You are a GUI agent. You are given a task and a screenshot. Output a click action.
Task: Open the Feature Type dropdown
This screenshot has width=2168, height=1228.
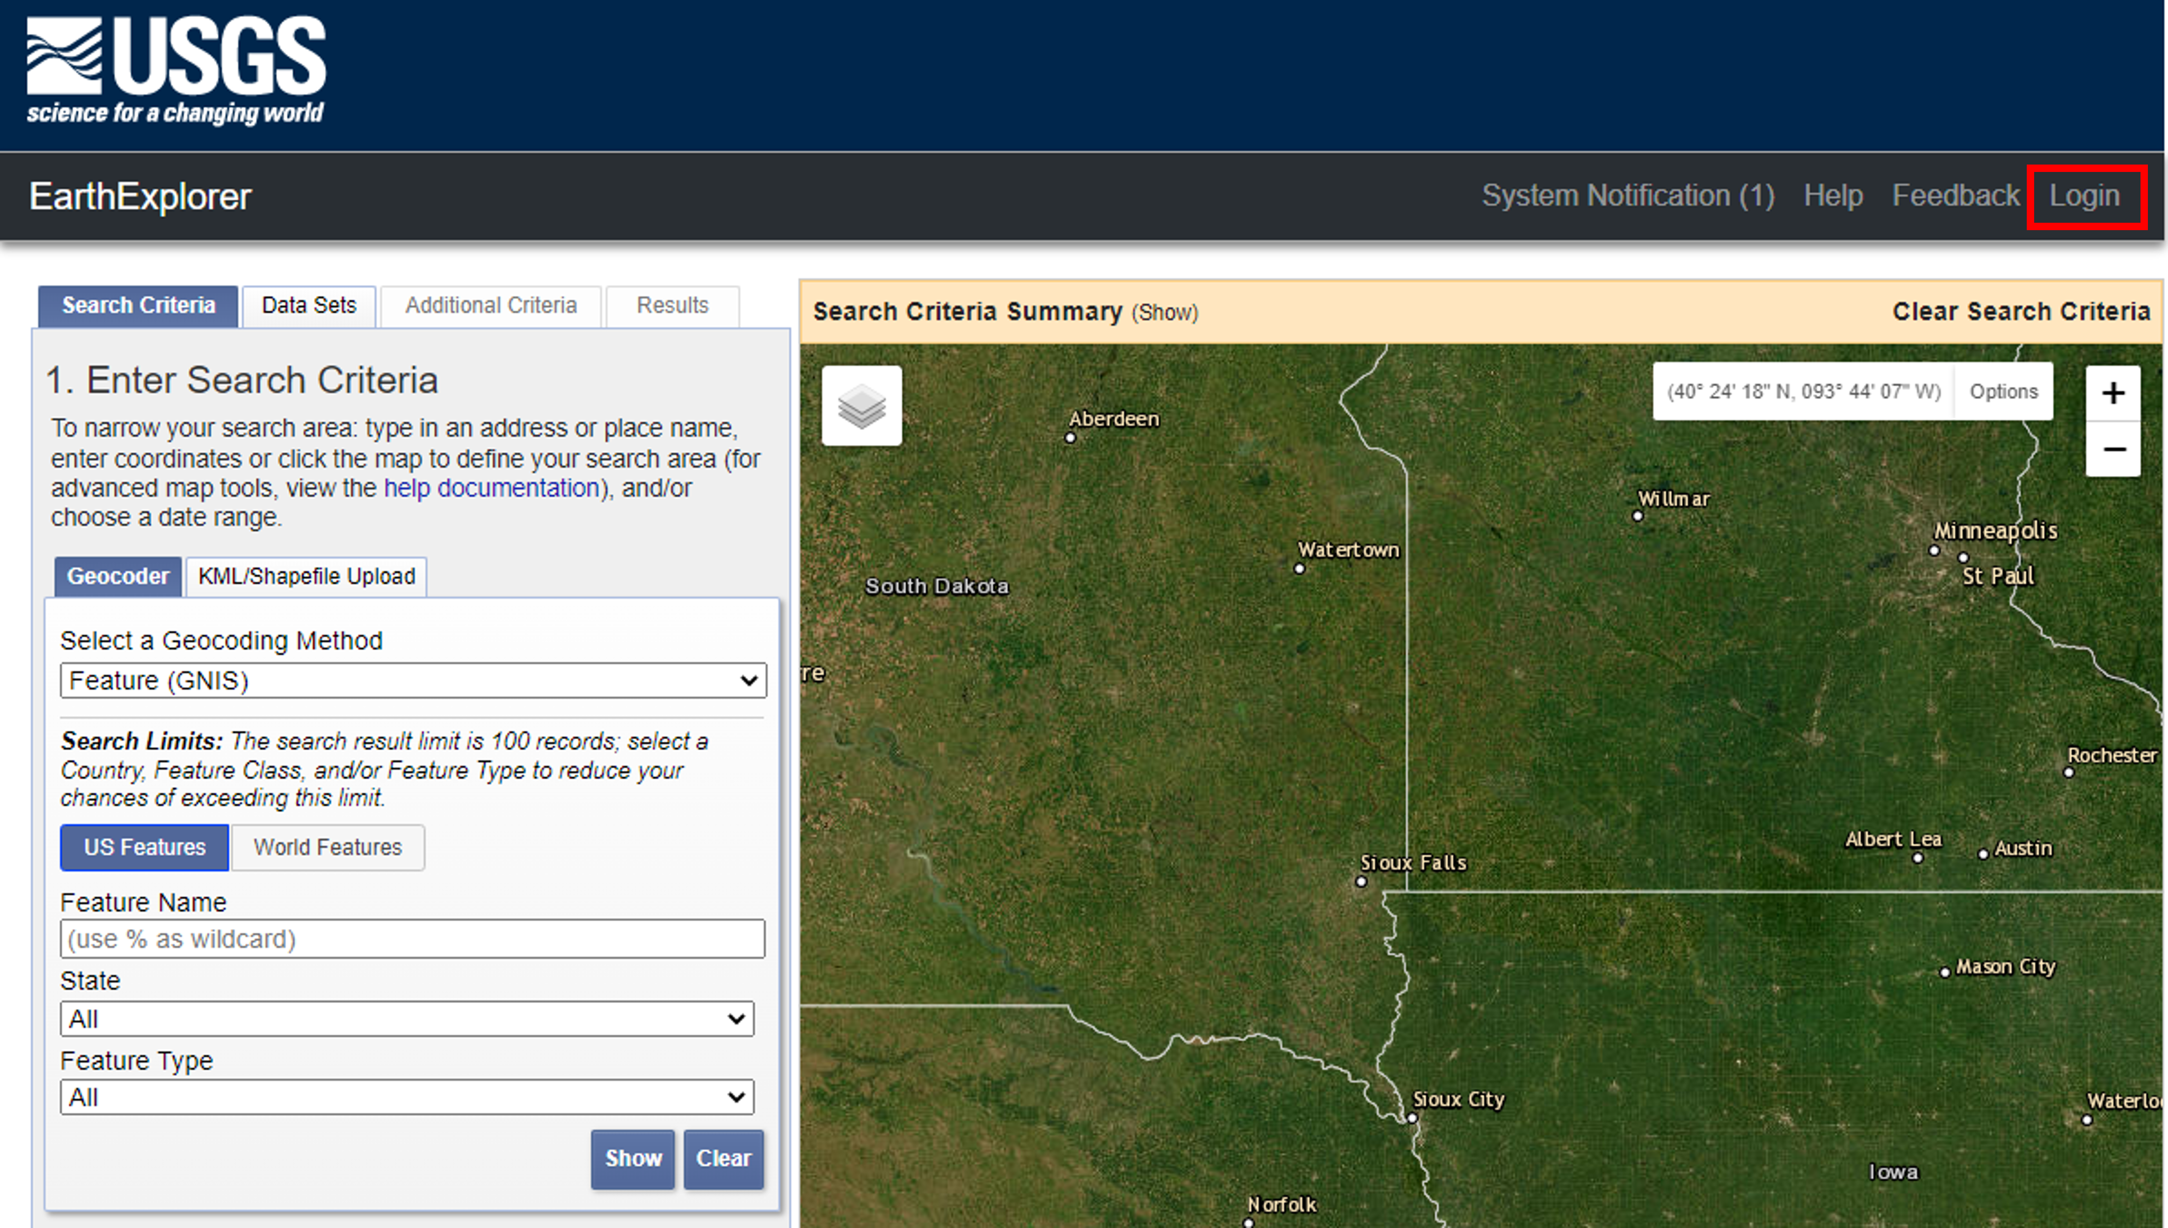[406, 1097]
